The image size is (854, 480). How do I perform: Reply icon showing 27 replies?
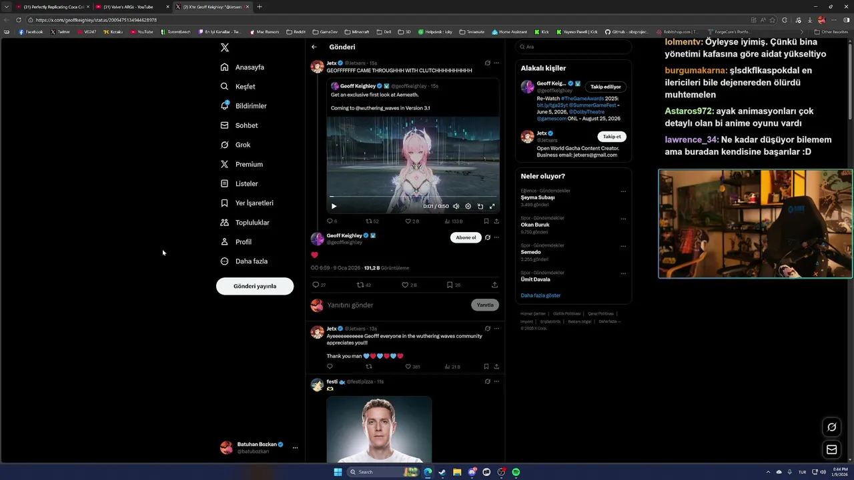(x=319, y=285)
